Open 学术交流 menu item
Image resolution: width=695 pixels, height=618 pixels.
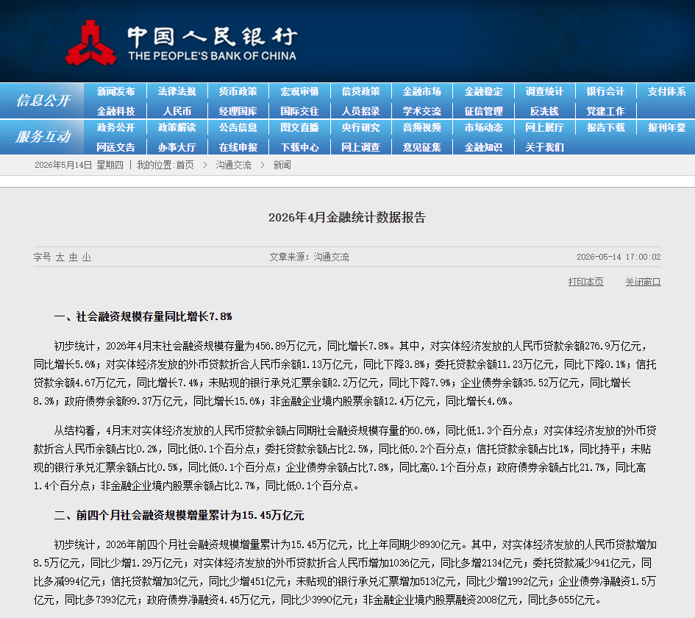(x=422, y=111)
